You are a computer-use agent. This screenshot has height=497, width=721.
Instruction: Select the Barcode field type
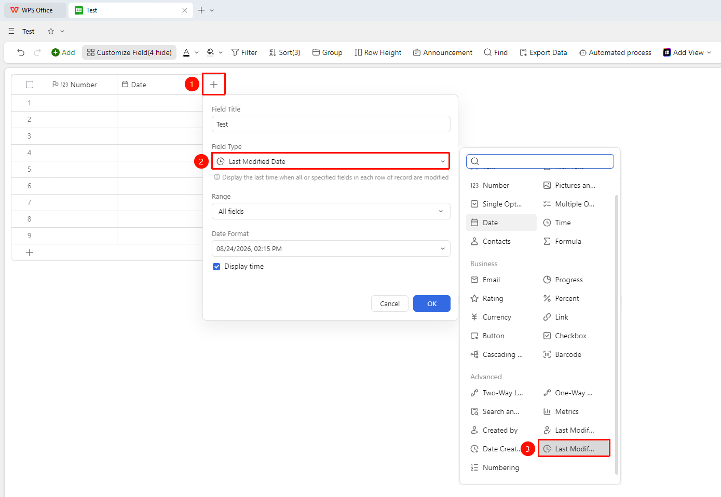click(562, 354)
